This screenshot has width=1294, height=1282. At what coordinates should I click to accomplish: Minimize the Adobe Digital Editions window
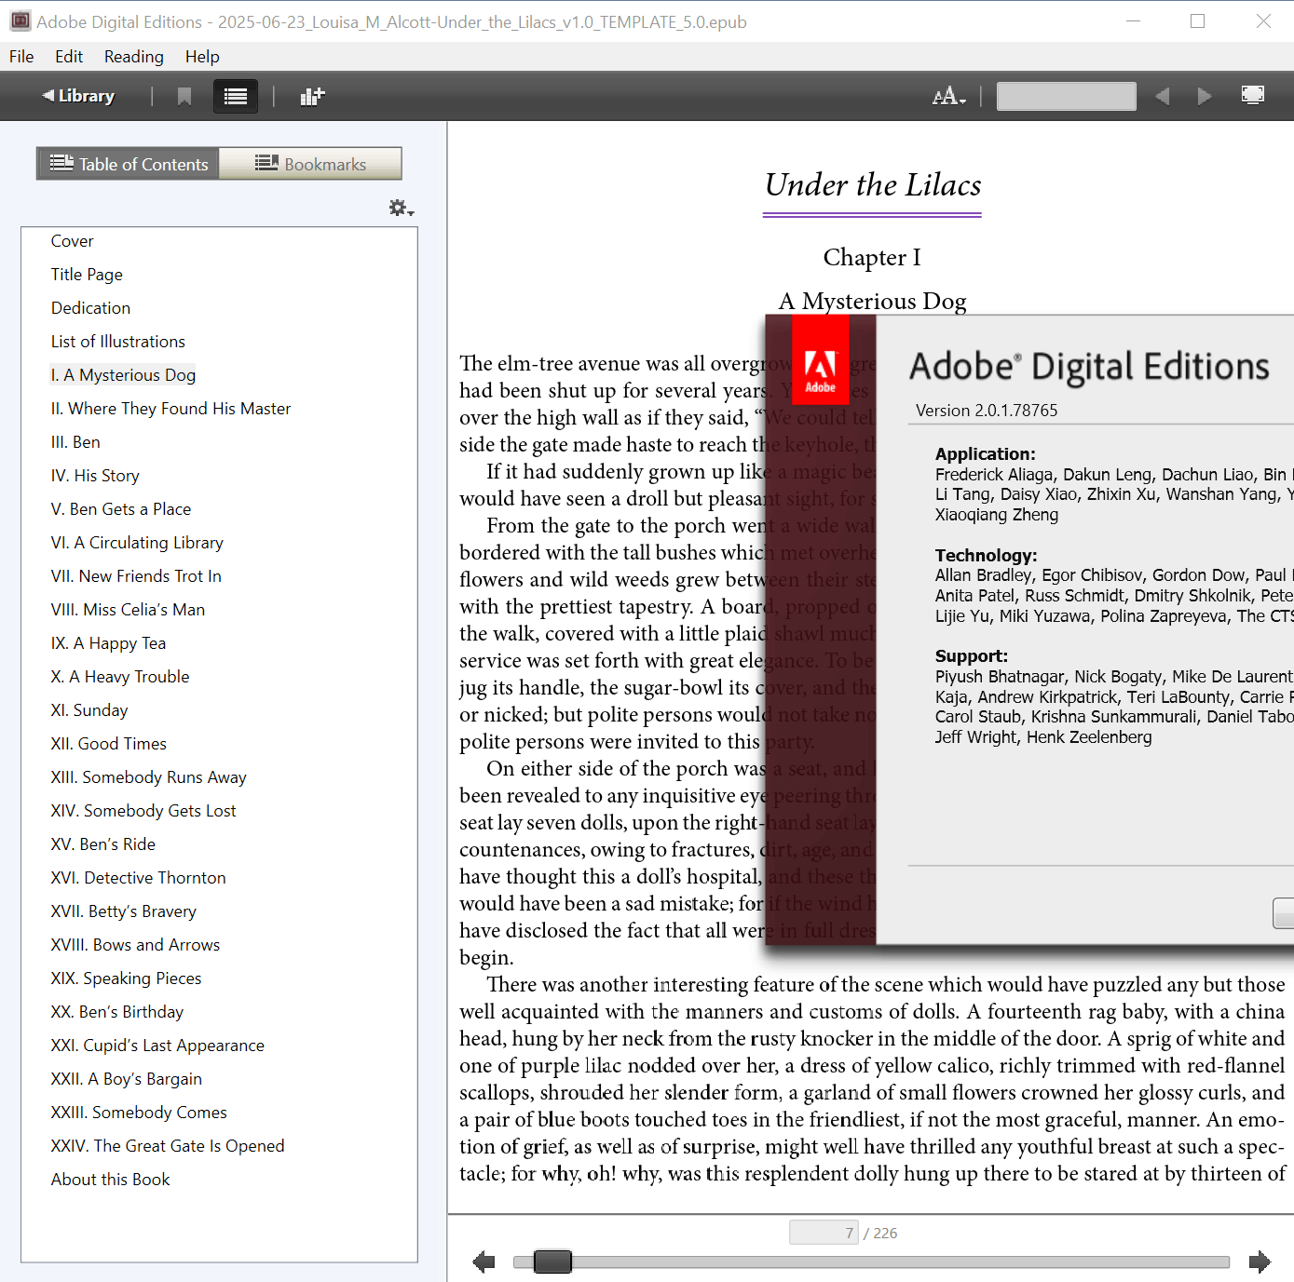[x=1133, y=20]
